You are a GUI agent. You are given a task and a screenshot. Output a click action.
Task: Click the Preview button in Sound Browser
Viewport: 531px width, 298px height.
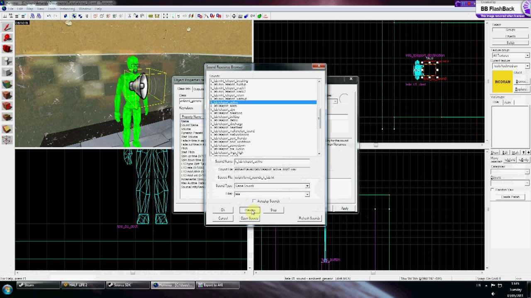coord(250,210)
